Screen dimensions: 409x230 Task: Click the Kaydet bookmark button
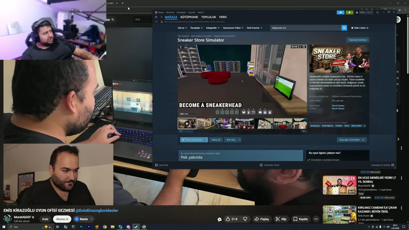click(300, 219)
